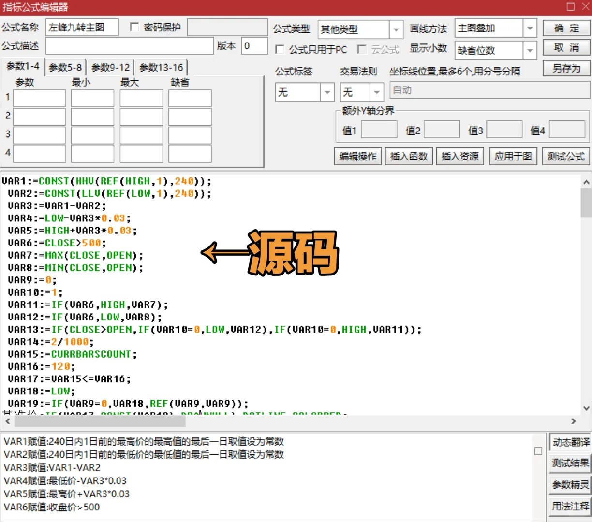
Task: Run 测试公式 to test the formula
Action: click(x=565, y=156)
